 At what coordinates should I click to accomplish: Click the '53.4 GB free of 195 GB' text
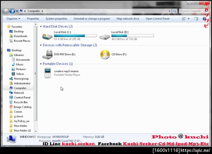tap(67, 39)
